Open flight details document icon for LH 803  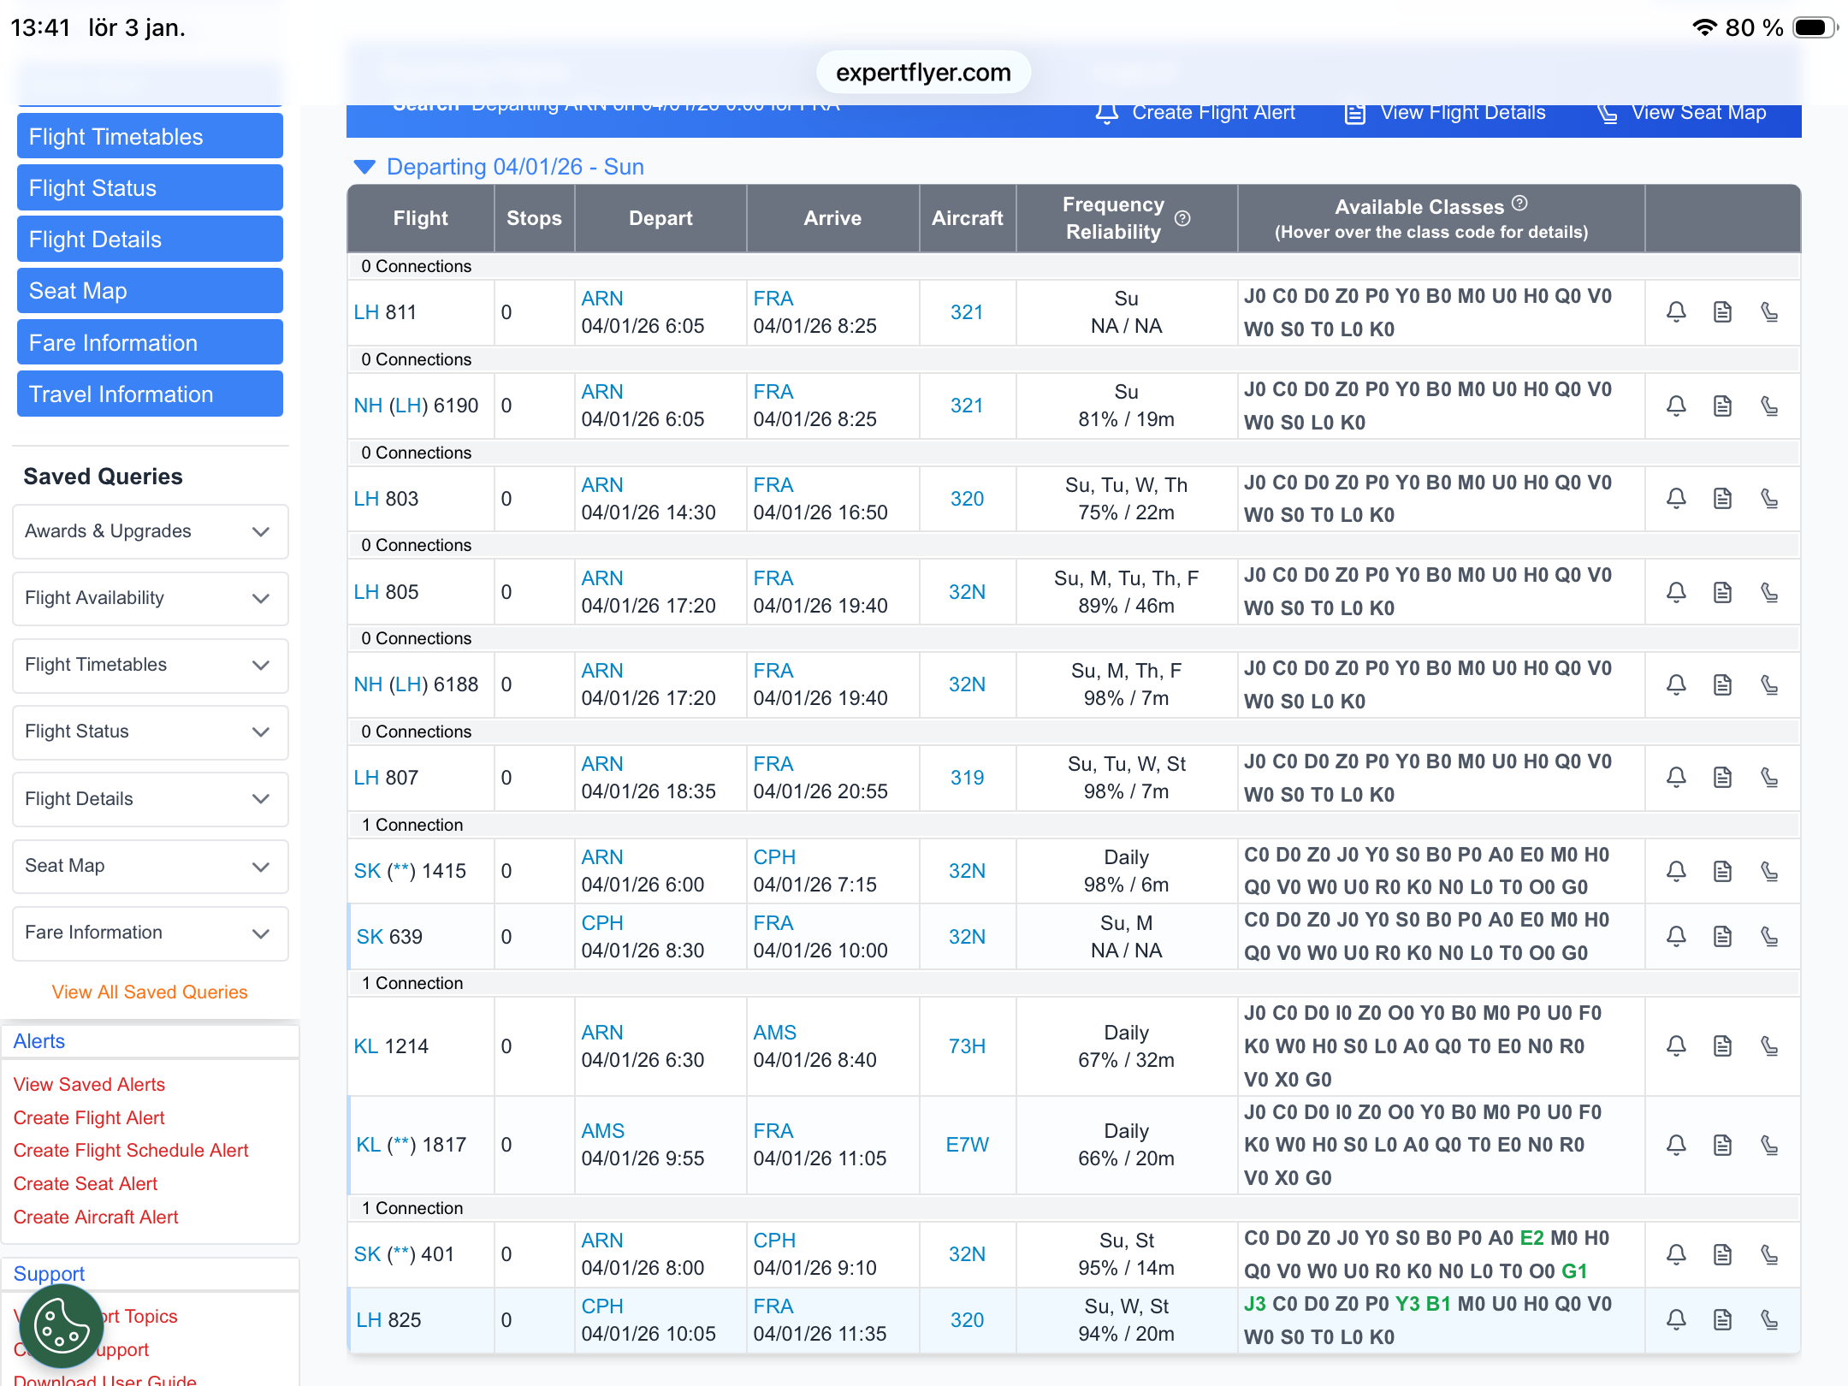(x=1722, y=499)
